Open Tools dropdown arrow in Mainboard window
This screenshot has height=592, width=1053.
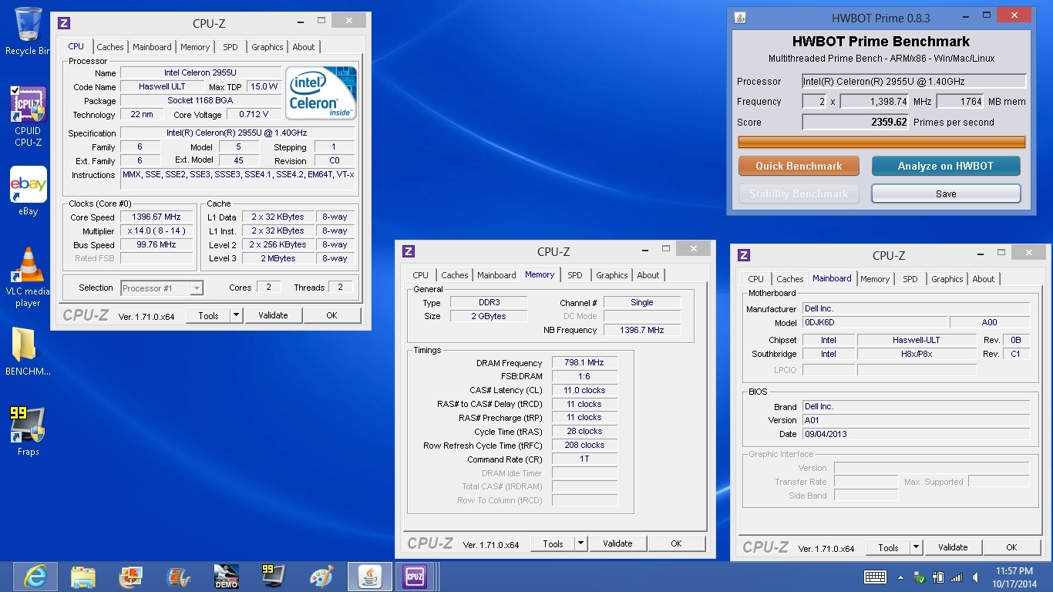pos(916,547)
